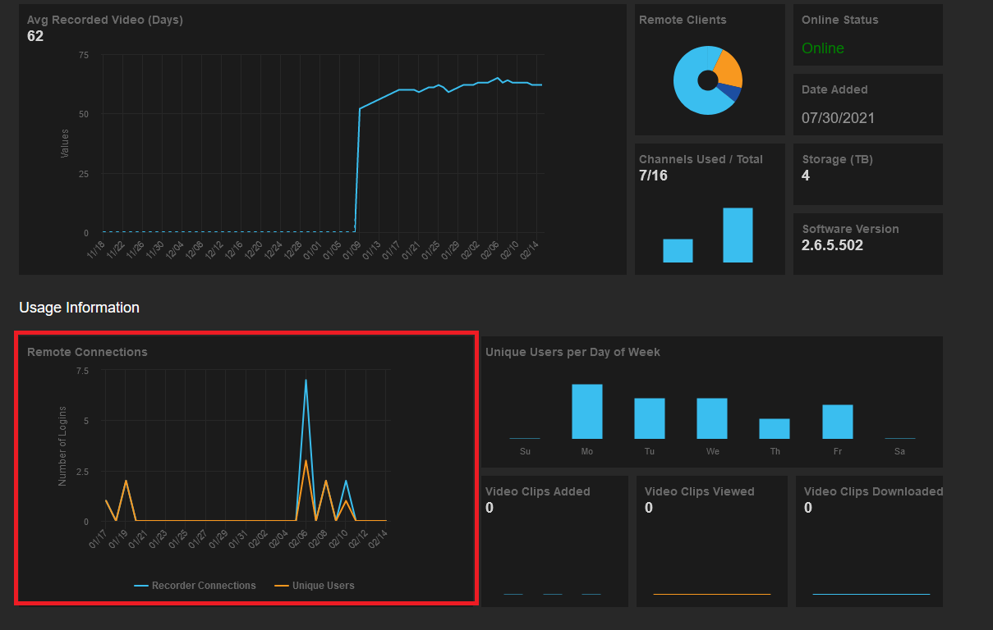Viewport: 993px width, 630px height.
Task: Click the Video Clips Added title
Action: pyautogui.click(x=538, y=491)
